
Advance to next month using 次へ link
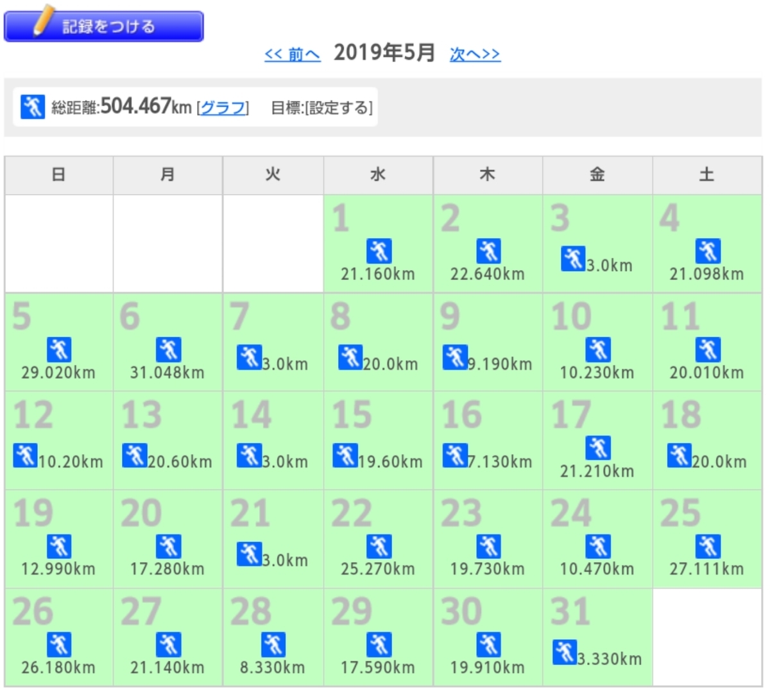tap(474, 55)
